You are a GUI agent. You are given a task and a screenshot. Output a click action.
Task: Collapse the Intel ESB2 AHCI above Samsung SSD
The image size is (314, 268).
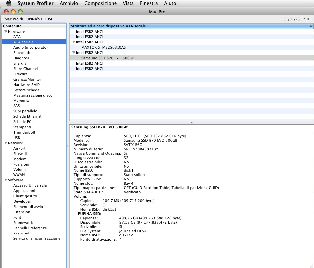coord(74,53)
